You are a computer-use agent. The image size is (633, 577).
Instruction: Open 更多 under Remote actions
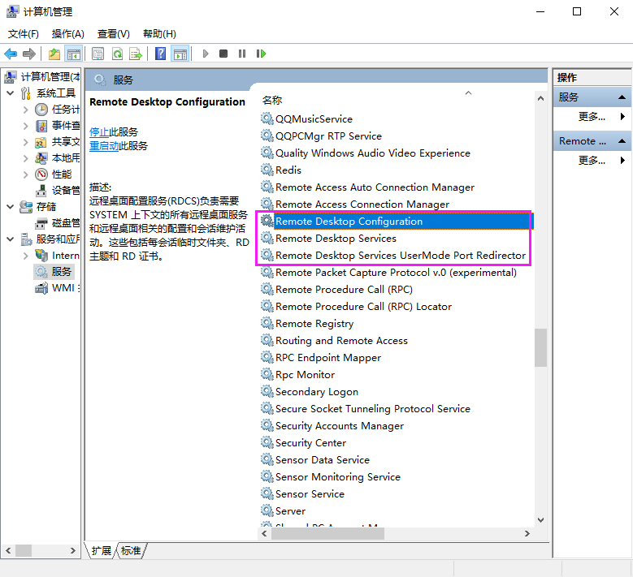click(x=592, y=161)
